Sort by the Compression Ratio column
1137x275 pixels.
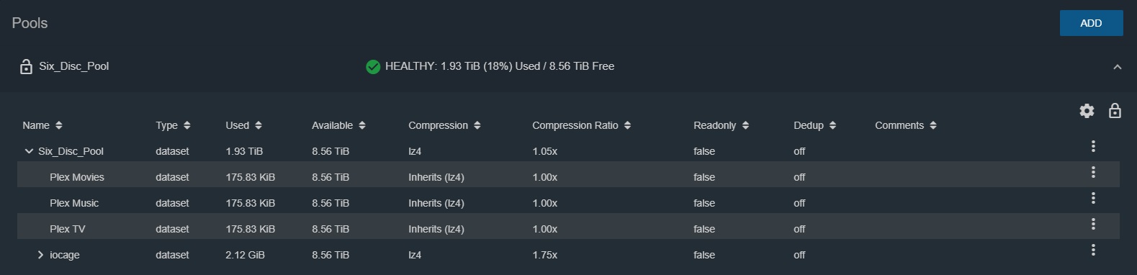[x=582, y=125]
